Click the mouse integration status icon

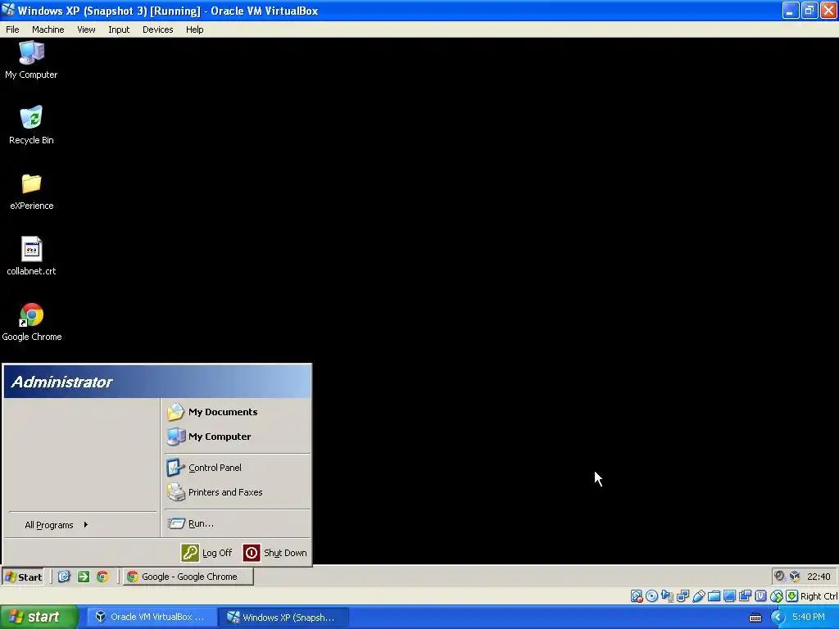click(777, 596)
